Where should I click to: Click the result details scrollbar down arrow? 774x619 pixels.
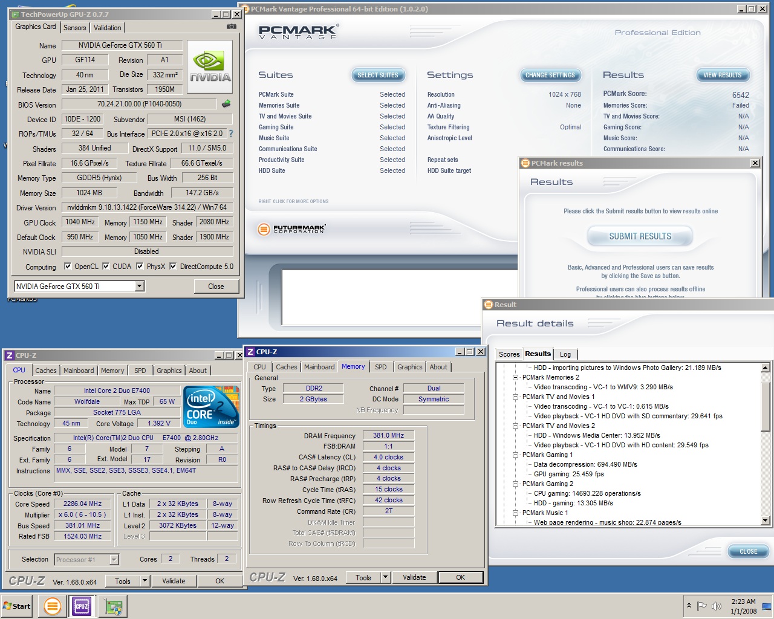pyautogui.click(x=765, y=520)
